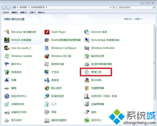Open Taskbar and Start Menu icon

point(87,96)
